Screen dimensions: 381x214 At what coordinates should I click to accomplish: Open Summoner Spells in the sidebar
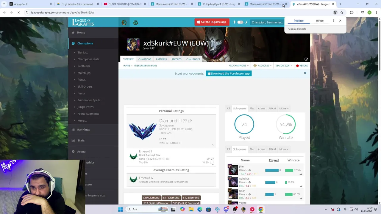click(x=89, y=100)
